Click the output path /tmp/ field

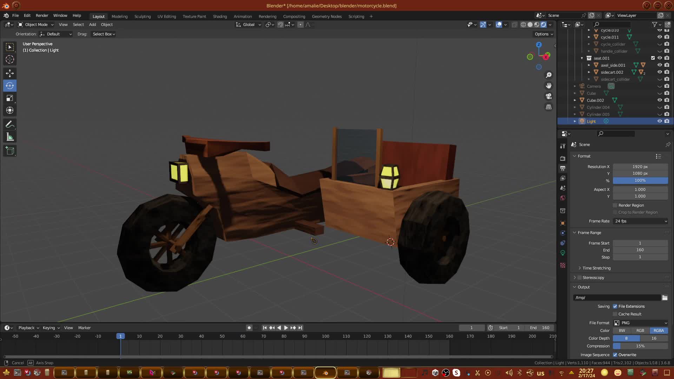pyautogui.click(x=617, y=298)
